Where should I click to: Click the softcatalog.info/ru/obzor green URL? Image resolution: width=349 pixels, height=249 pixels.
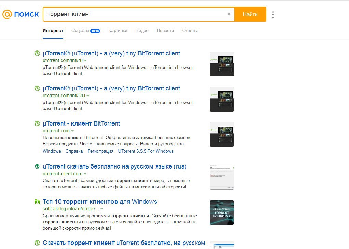coord(71,209)
